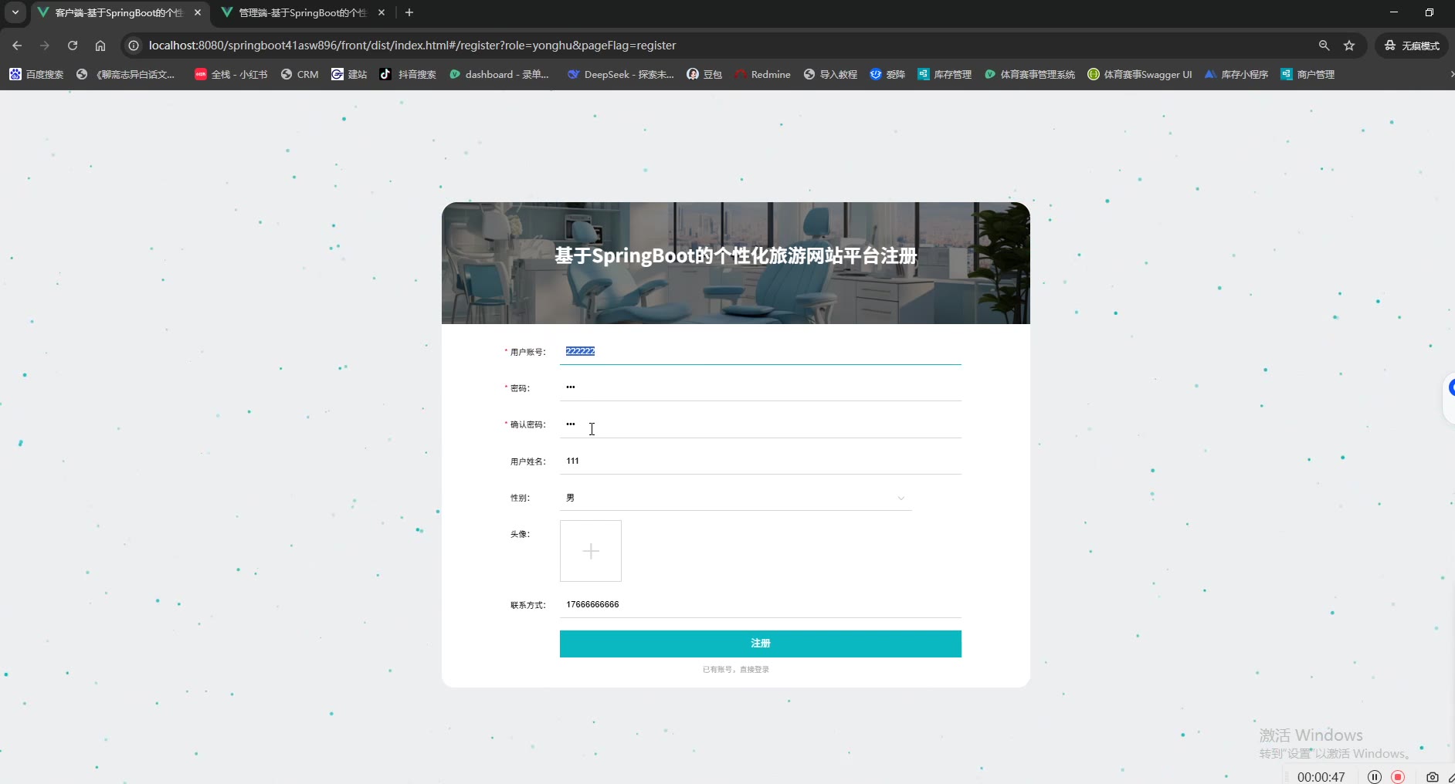The image size is (1455, 784).
Task: Submit the form with the 注册 button
Action: coord(761,644)
